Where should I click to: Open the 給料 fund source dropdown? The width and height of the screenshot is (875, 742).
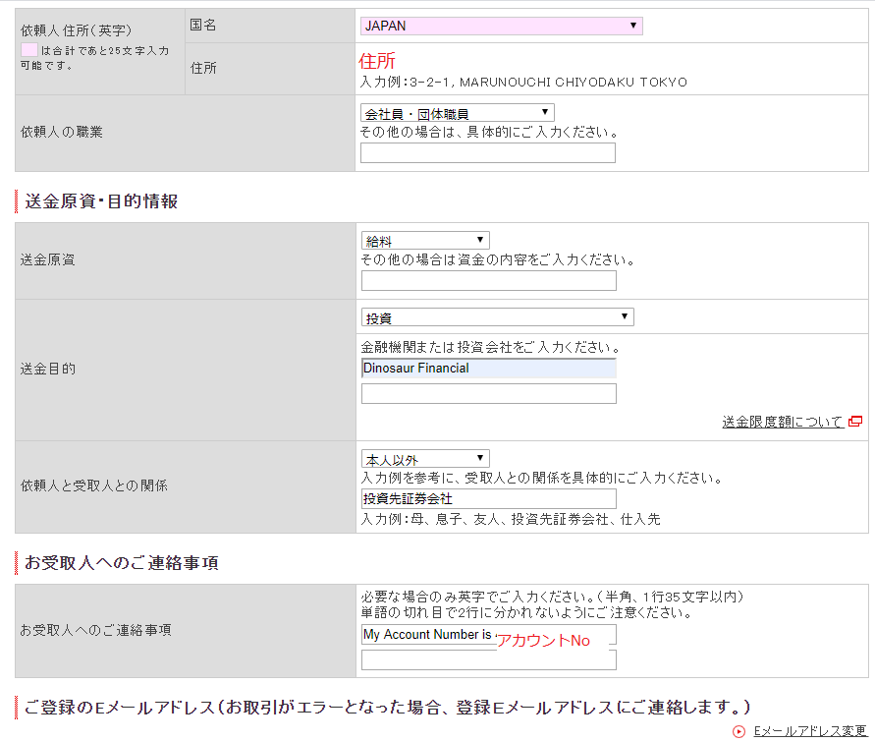pos(425,241)
